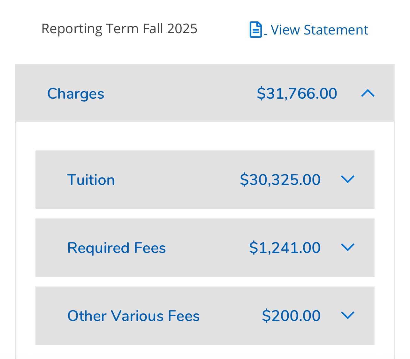410x359 pixels.
Task: Click the word Statement in the link
Action: click(x=336, y=30)
